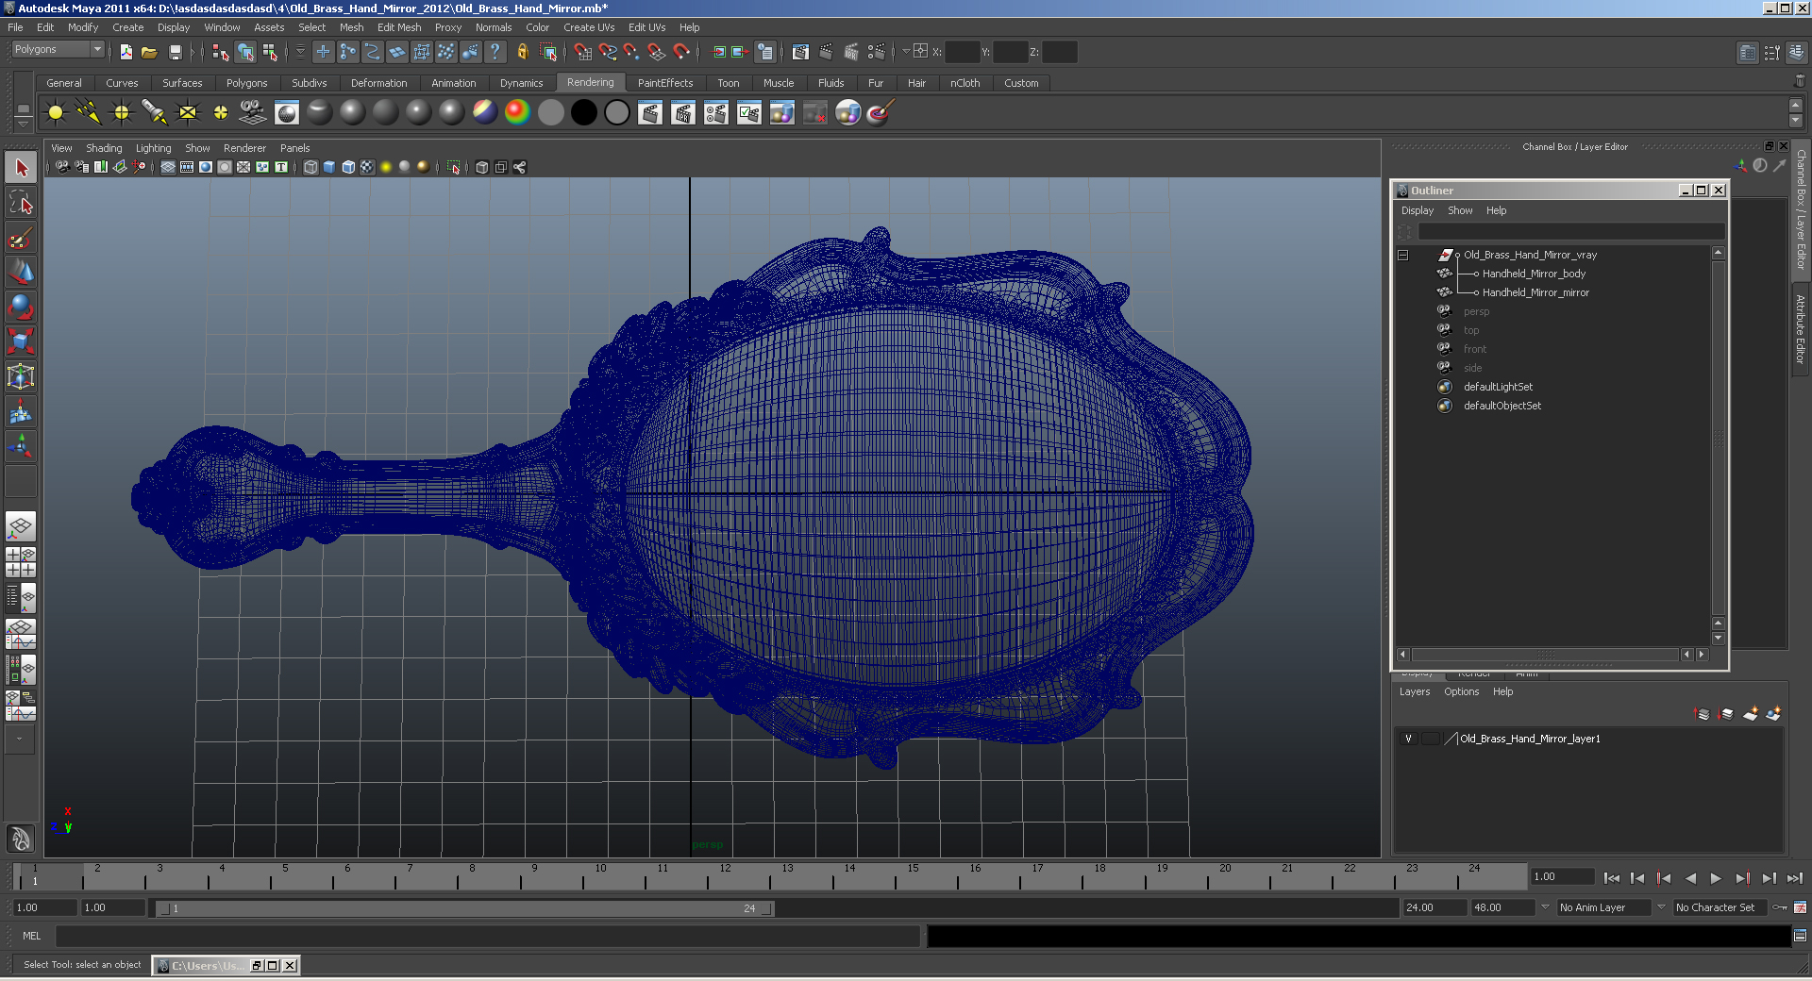Open the Polygons menu set dropdown

[x=58, y=49]
